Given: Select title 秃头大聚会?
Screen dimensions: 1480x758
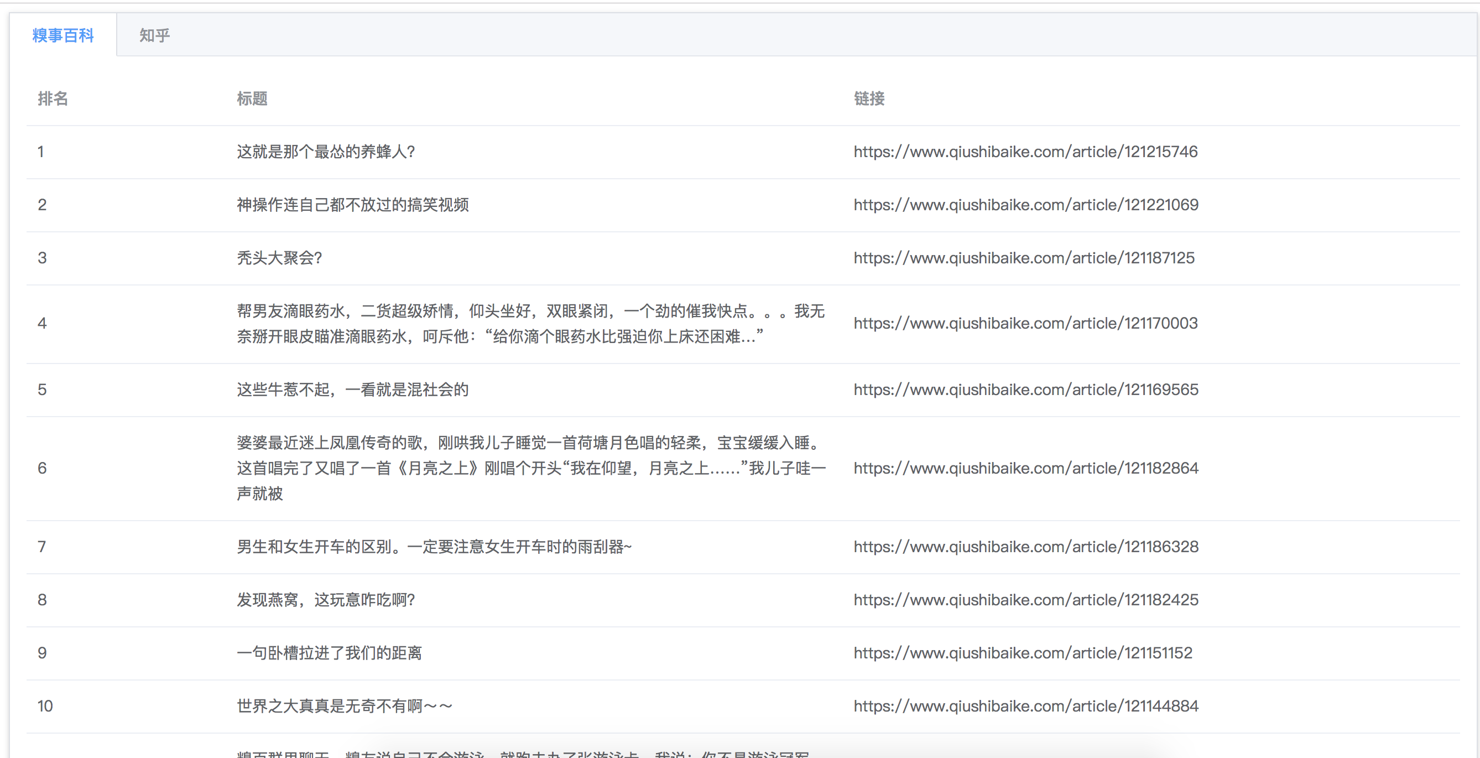Looking at the screenshot, I should (x=279, y=258).
